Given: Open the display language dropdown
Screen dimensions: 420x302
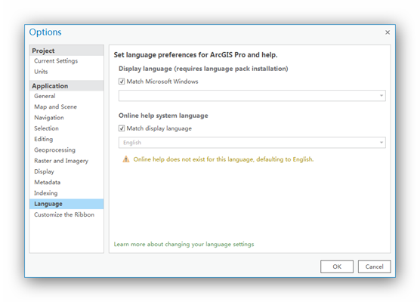Looking at the screenshot, I should (x=252, y=96).
